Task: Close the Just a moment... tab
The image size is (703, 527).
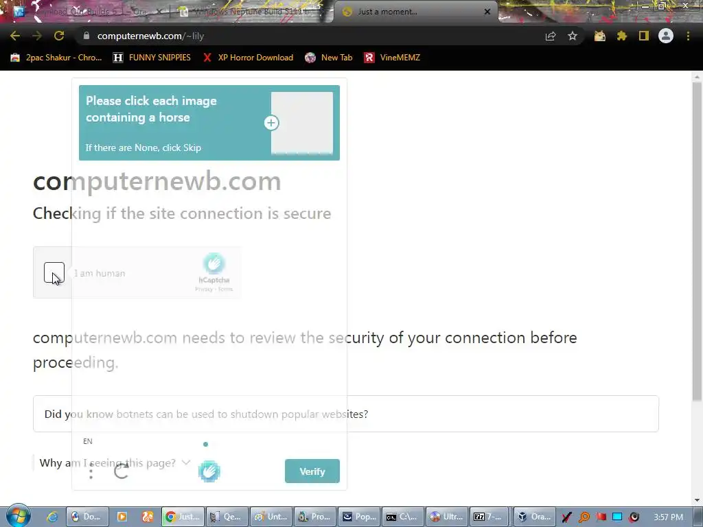Action: pos(487,12)
